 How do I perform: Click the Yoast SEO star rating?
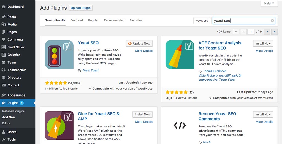(56, 83)
